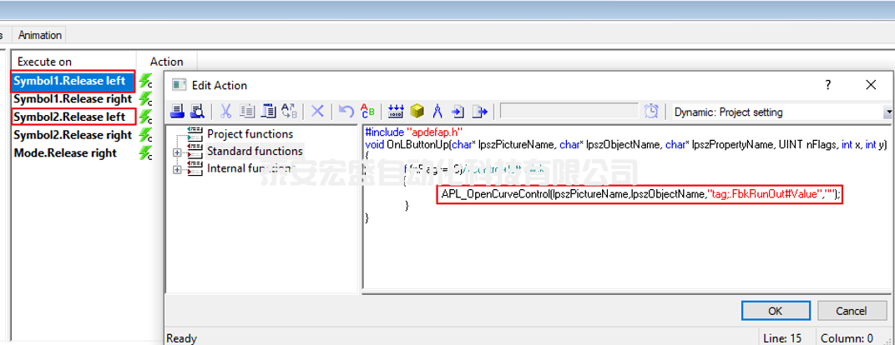Image resolution: width=895 pixels, height=345 pixels.
Task: Click the clock Trigger icon
Action: point(651,112)
